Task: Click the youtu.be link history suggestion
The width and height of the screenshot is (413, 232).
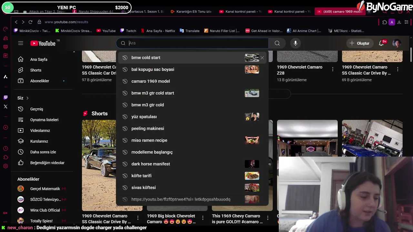Action: pos(192,199)
